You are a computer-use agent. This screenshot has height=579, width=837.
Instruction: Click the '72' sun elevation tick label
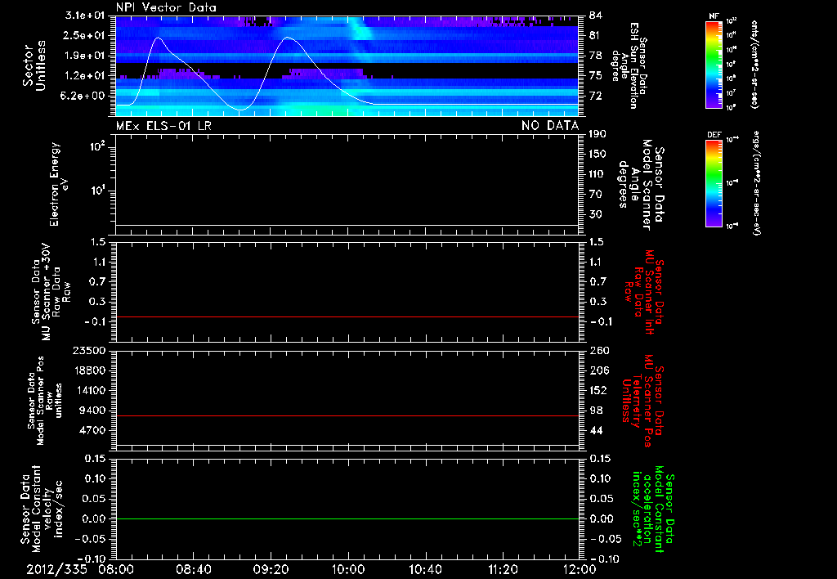pos(595,96)
